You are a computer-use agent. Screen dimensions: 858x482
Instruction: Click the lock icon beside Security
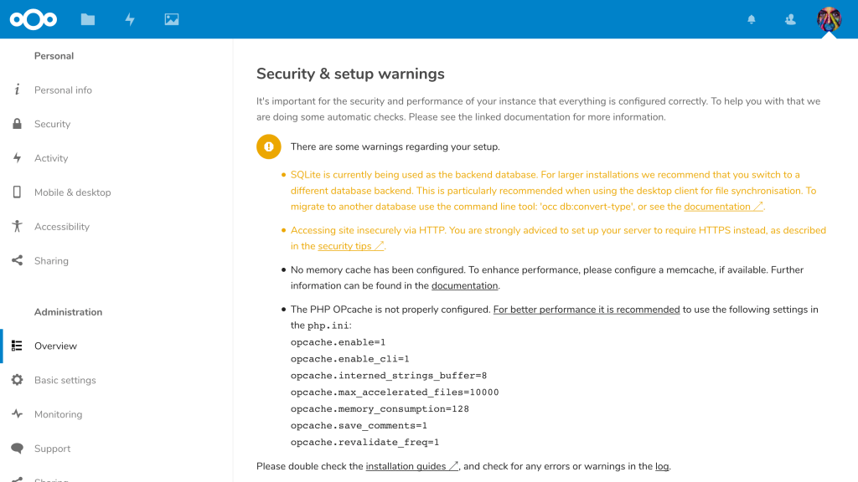click(x=17, y=124)
